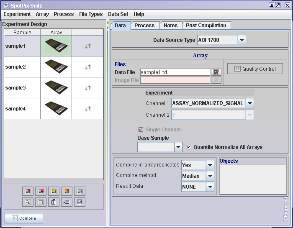Click the browse icon next to Image File
Image resolution: width=293 pixels, height=228 pixels.
click(216, 80)
